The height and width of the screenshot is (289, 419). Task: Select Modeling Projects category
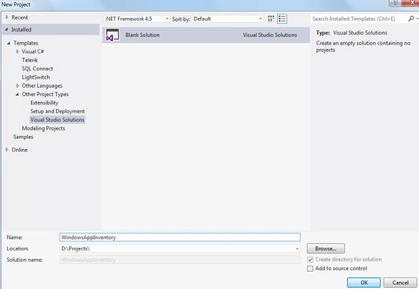coord(44,128)
